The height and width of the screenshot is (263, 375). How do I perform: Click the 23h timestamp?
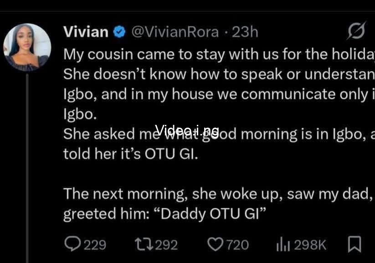point(245,32)
